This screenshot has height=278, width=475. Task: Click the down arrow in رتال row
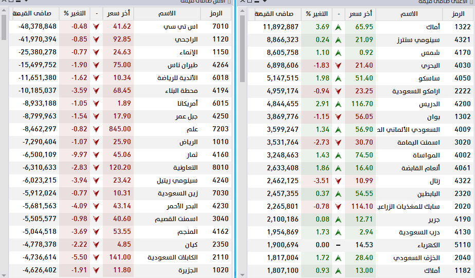(x=338, y=181)
